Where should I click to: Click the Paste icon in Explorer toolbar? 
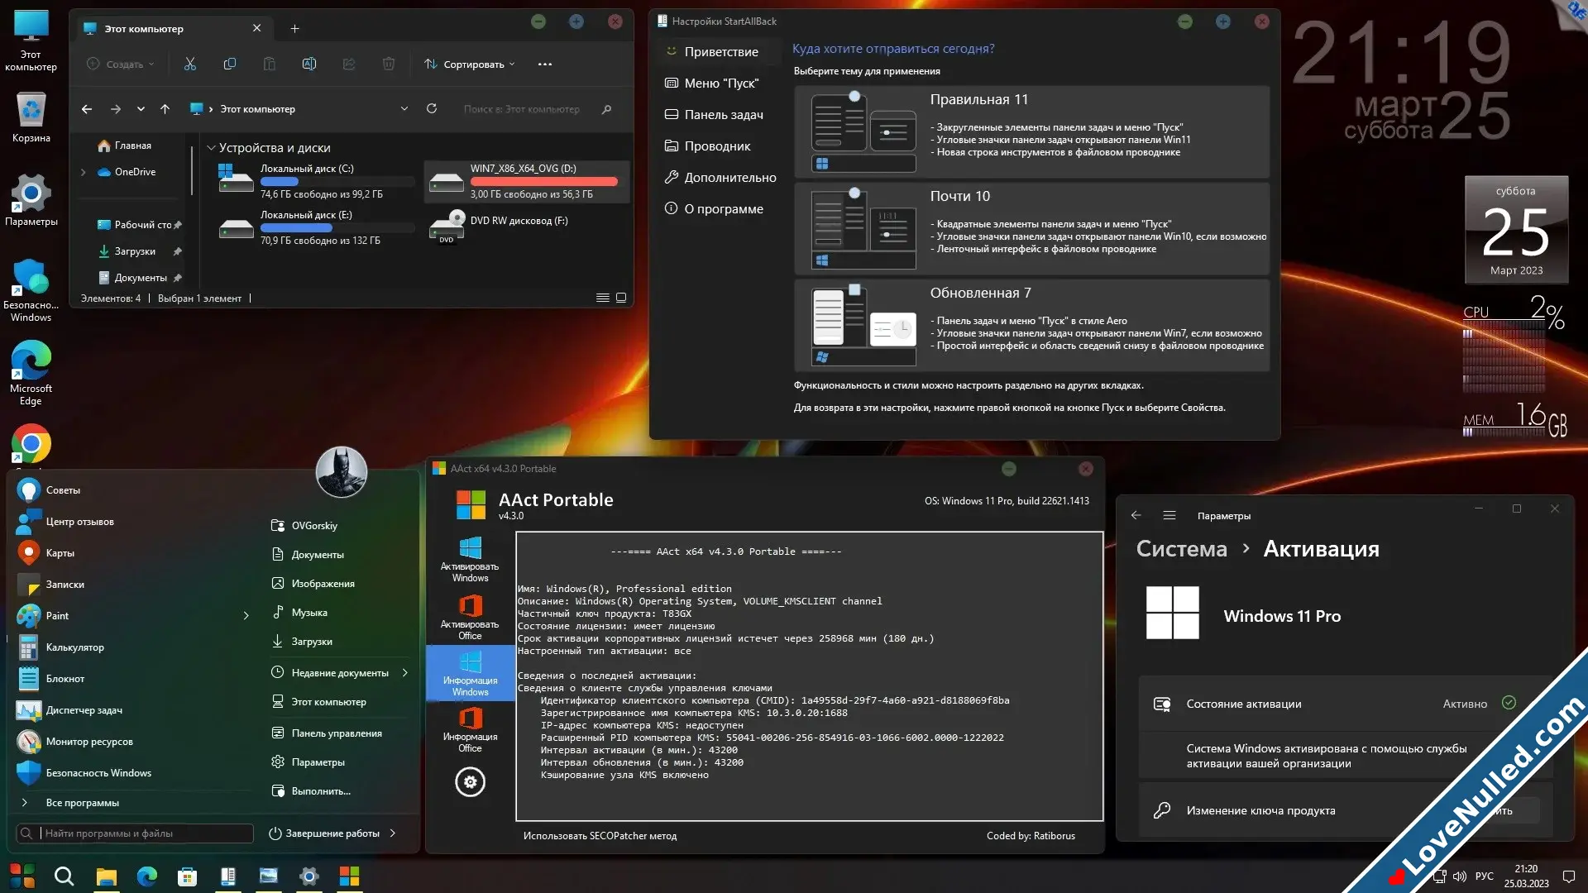270,64
